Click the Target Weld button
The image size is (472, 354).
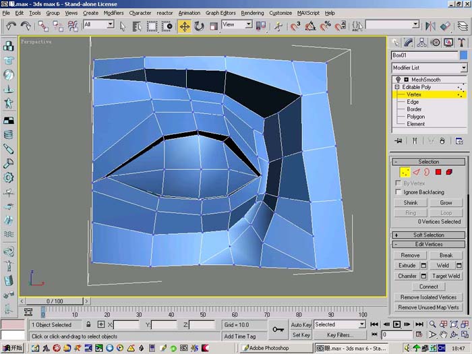point(446,276)
